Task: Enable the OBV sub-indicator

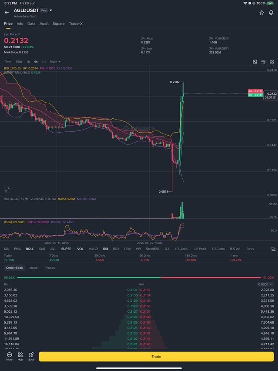Action: coord(127,249)
